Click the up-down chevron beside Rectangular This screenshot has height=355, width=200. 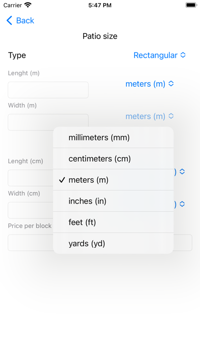[183, 55]
